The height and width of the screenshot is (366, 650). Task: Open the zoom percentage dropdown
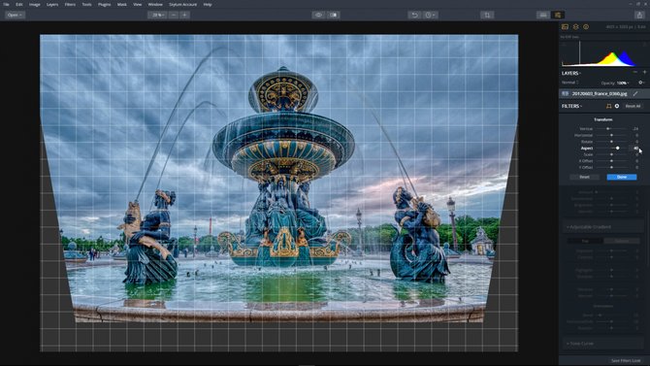coord(157,15)
